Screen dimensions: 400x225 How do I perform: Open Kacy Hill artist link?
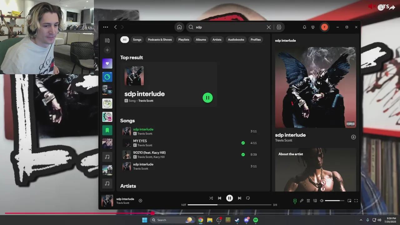[159, 157]
